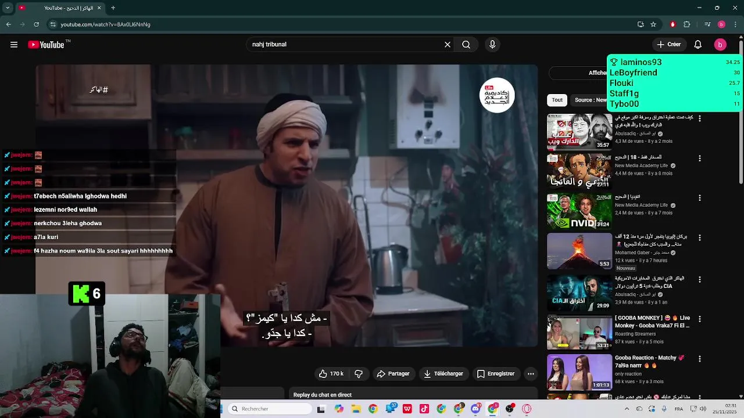744x418 pixels.
Task: Open YouTube notifications bell
Action: (698, 45)
